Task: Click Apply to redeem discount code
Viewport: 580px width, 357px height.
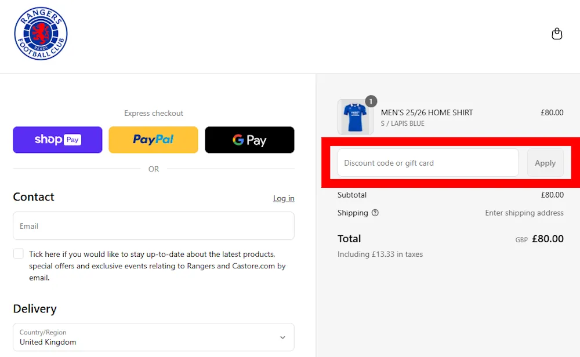Action: tap(545, 163)
